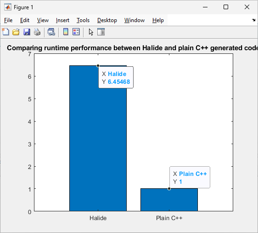Open the Help menu

point(158,20)
